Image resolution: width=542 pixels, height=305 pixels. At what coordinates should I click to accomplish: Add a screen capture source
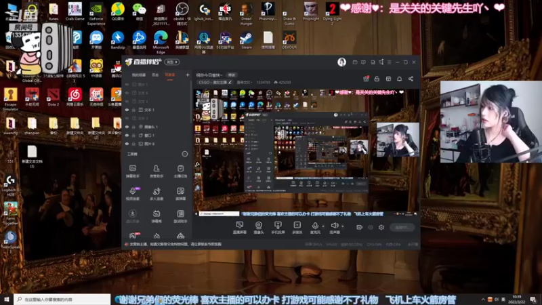click(x=239, y=228)
